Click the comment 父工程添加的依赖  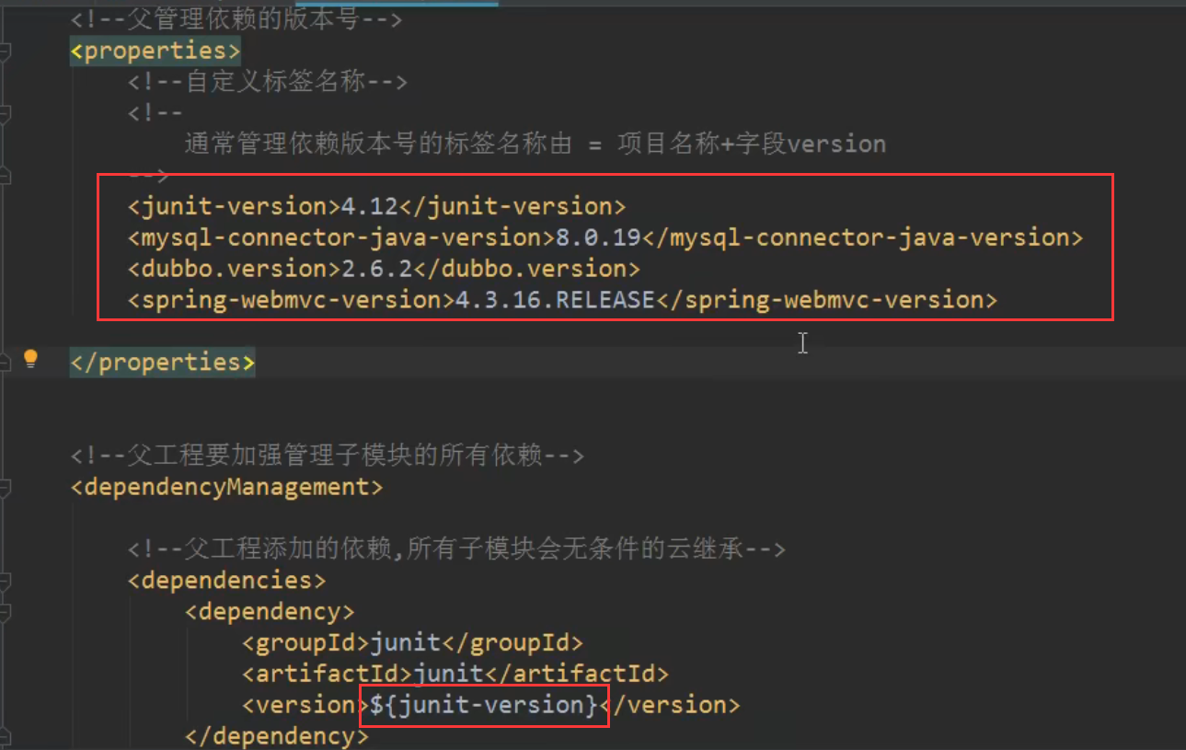pyautogui.click(x=456, y=549)
